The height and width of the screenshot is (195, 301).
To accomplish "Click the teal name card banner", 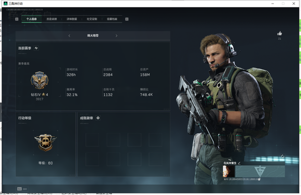I will (260, 171).
